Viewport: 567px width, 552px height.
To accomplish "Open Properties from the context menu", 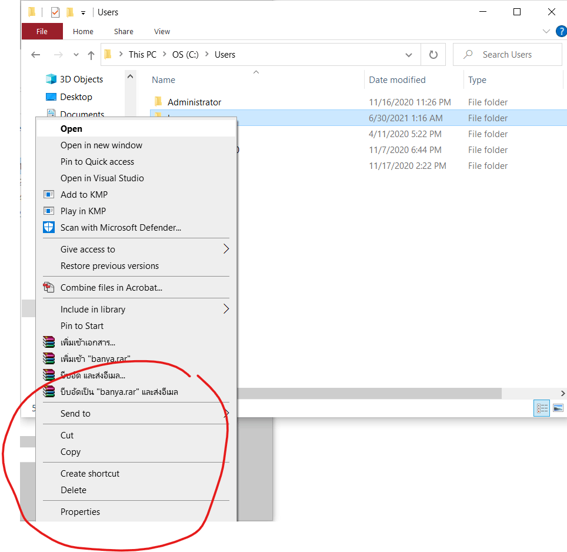I will [136, 512].
